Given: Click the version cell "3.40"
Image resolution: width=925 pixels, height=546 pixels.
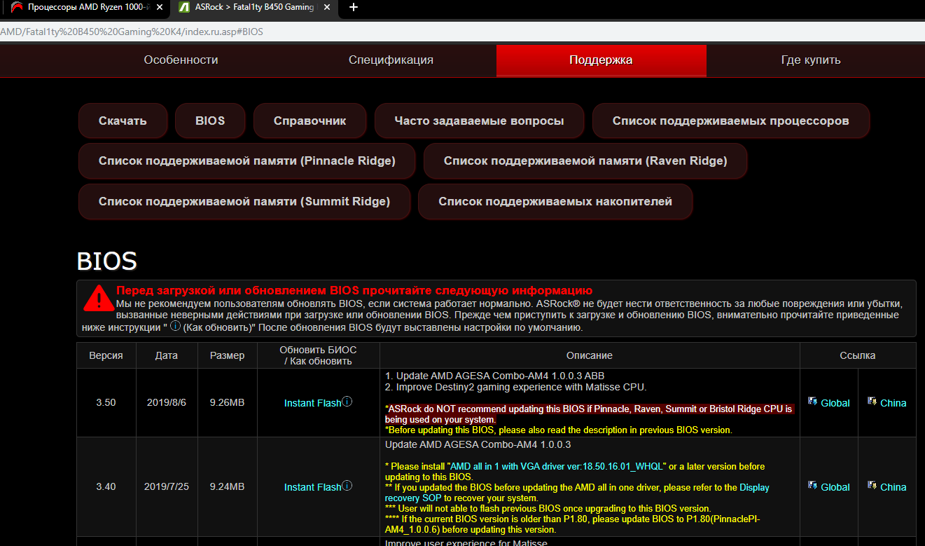Looking at the screenshot, I should [x=106, y=487].
